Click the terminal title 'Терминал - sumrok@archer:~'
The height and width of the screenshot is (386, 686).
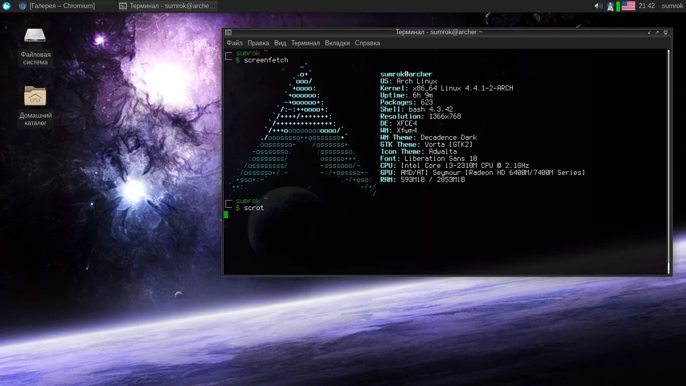pyautogui.click(x=439, y=32)
